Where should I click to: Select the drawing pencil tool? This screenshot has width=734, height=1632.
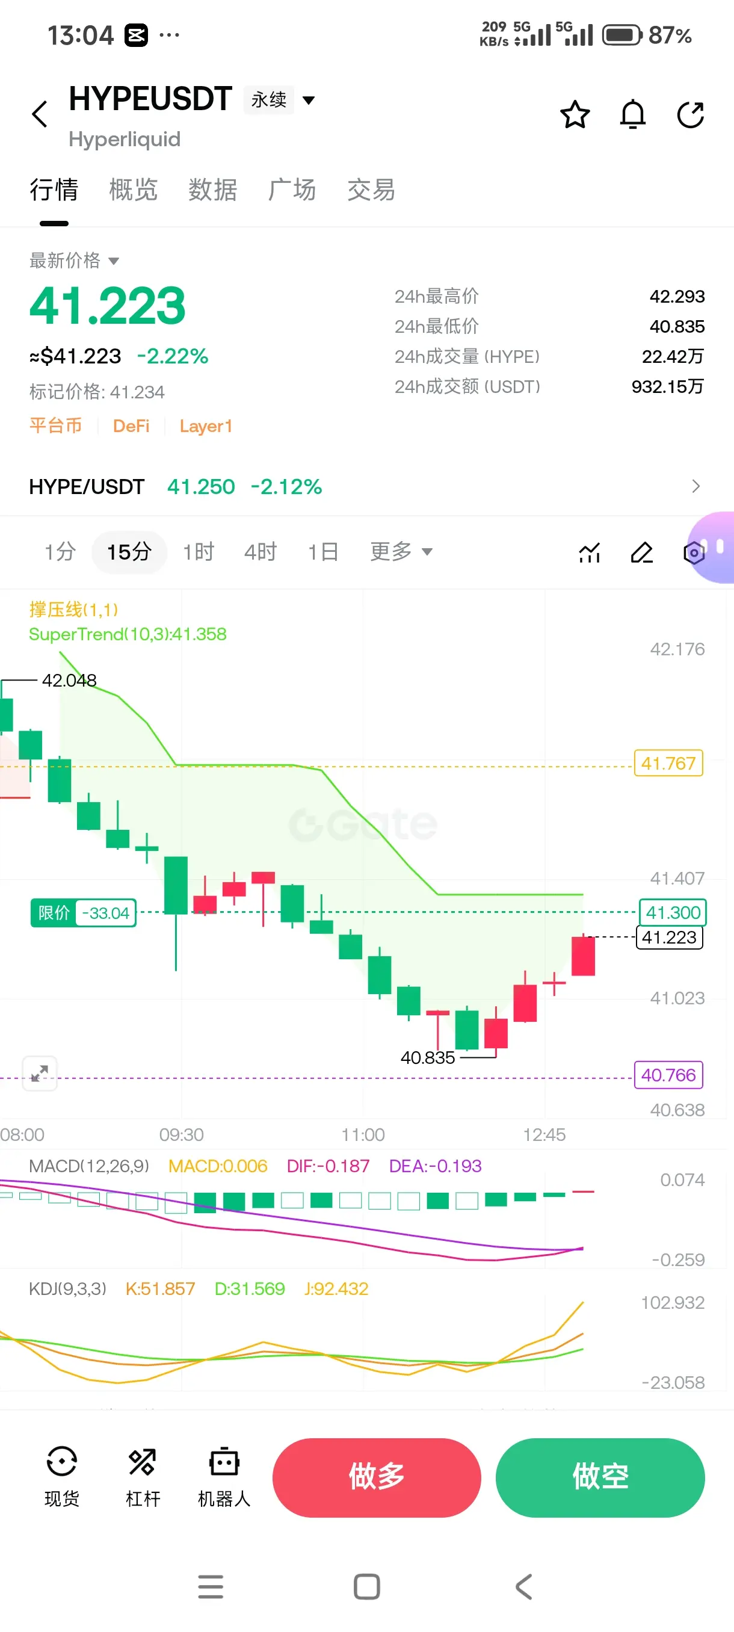(641, 552)
